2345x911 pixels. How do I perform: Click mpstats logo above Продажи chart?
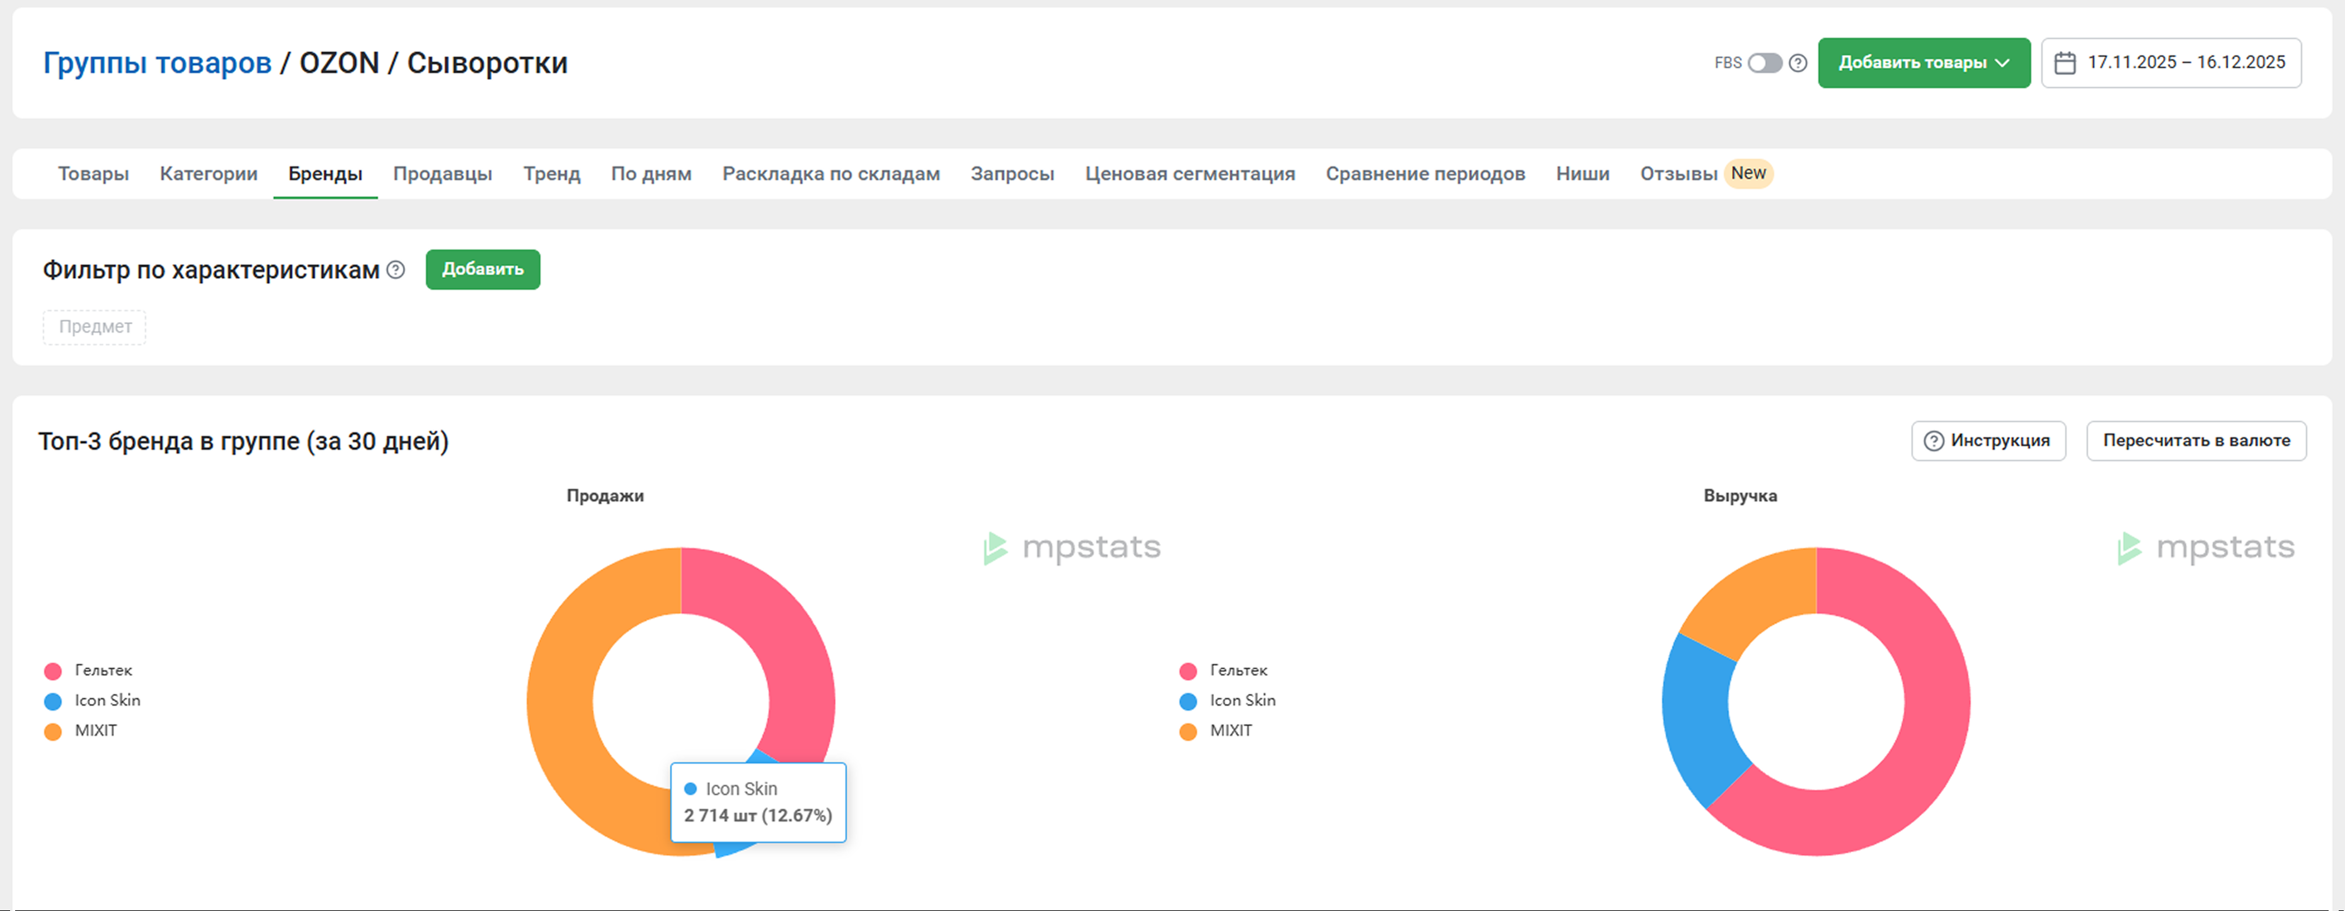pos(1072,548)
